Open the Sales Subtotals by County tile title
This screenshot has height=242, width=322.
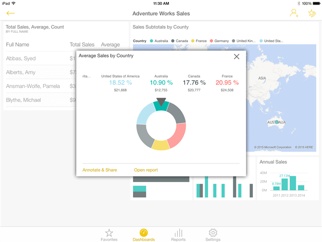pos(160,27)
